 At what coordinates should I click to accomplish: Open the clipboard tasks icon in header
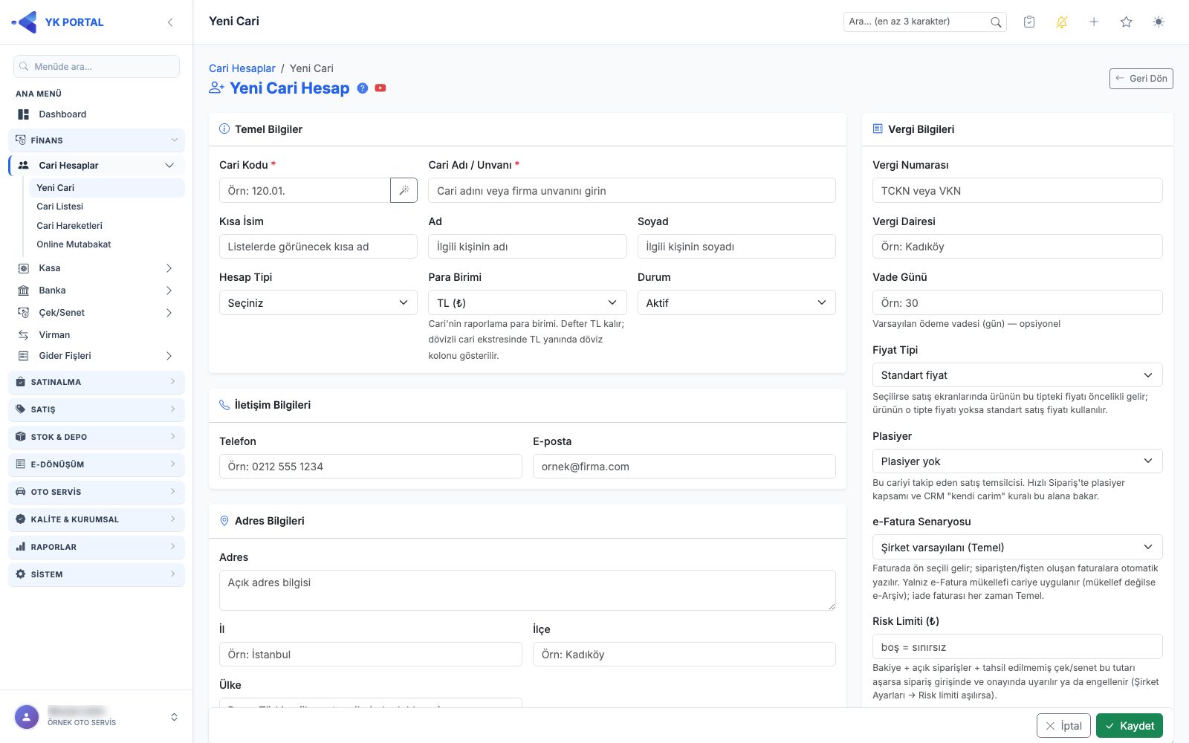(1029, 22)
